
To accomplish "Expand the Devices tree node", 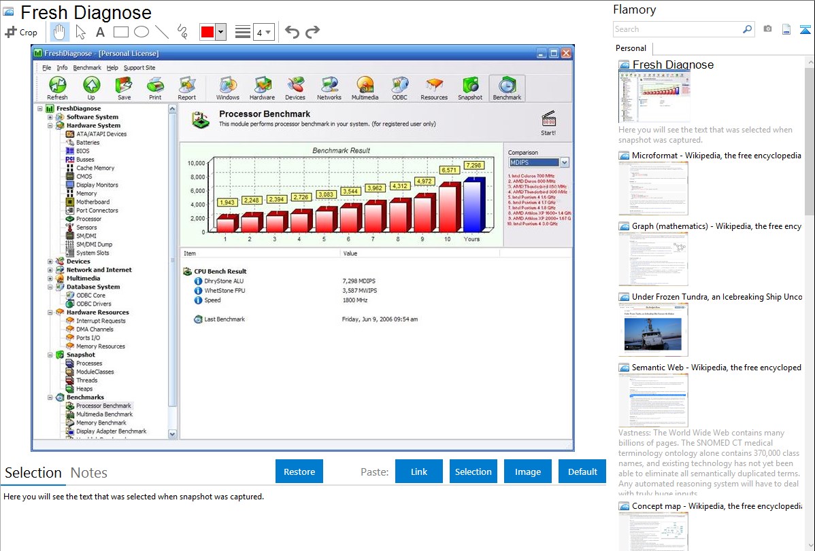I will (x=50, y=261).
